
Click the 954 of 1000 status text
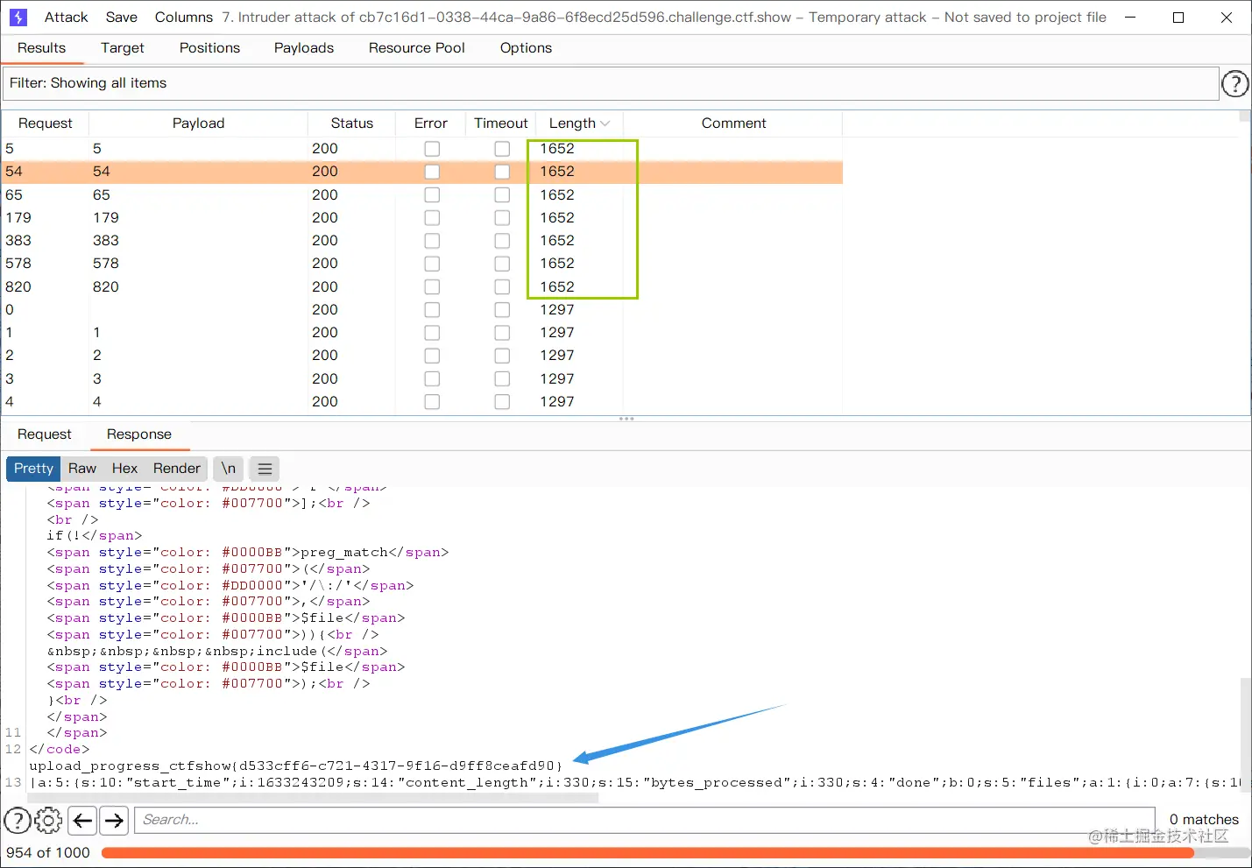click(x=48, y=853)
